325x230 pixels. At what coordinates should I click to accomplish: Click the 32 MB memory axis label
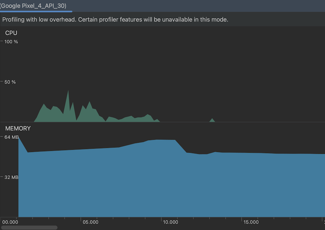[11, 177]
